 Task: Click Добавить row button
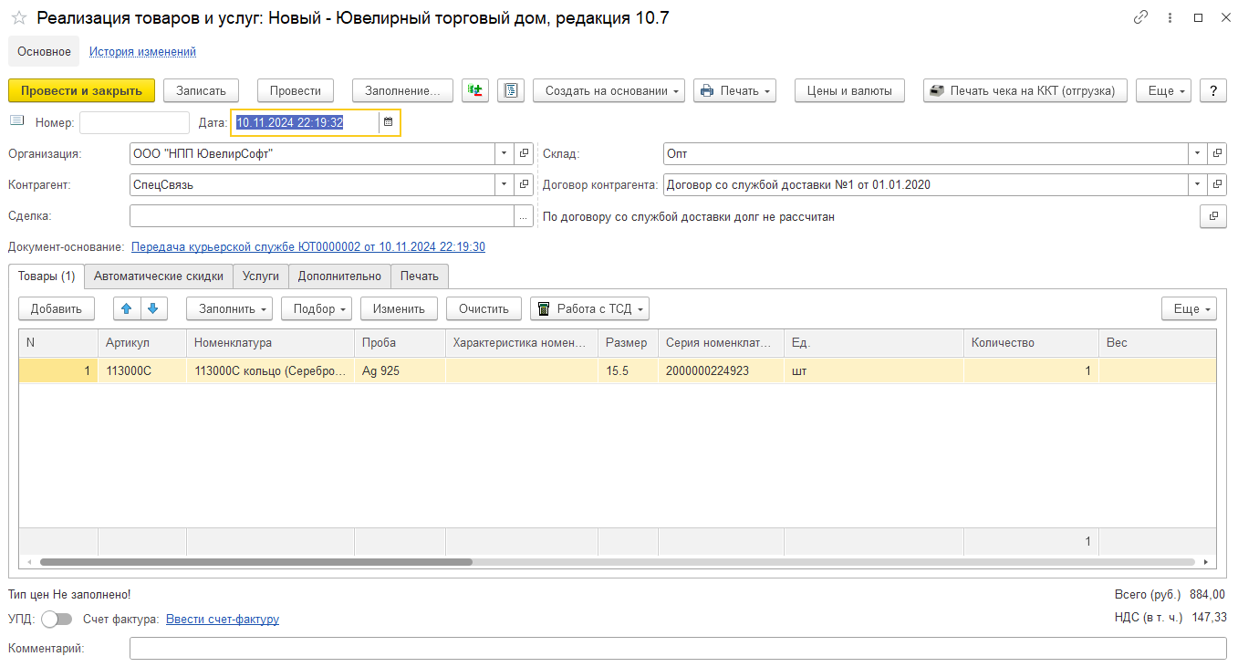point(57,308)
